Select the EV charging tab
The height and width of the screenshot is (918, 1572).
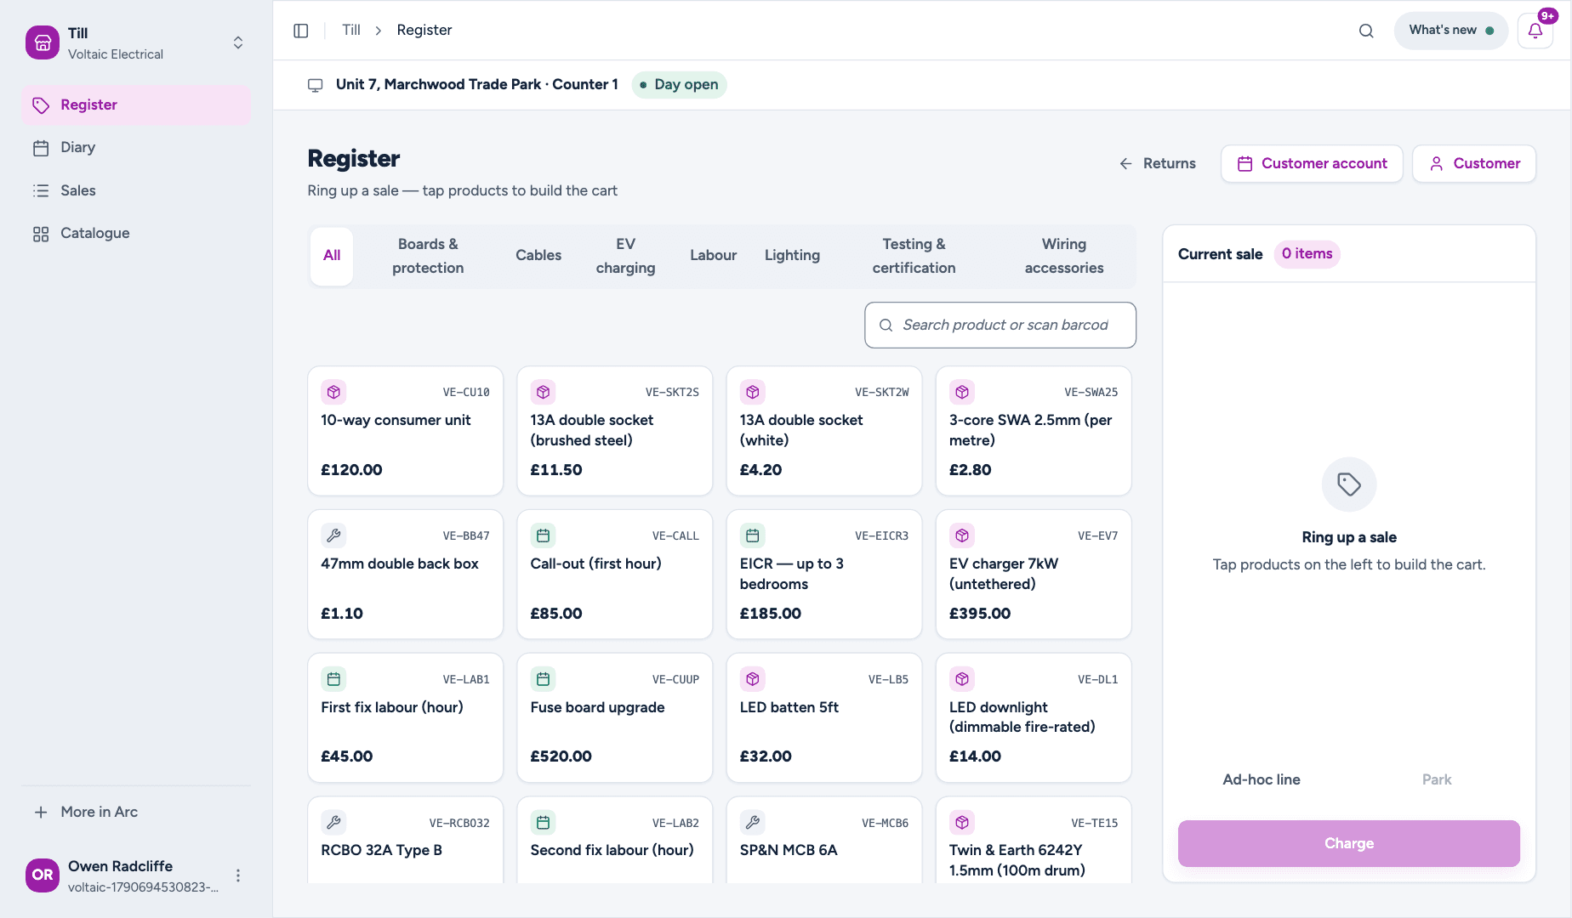click(625, 256)
